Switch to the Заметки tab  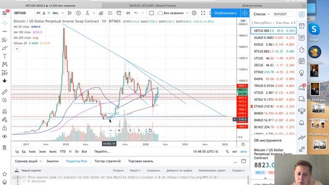[52, 161]
